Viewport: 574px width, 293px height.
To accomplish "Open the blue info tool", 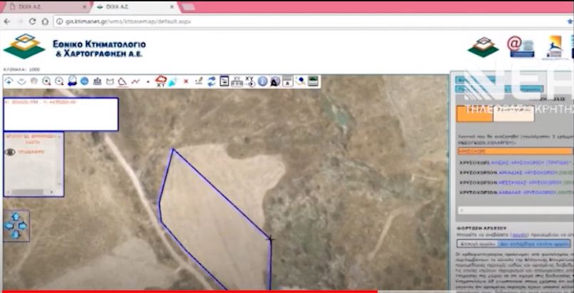I will [x=262, y=81].
